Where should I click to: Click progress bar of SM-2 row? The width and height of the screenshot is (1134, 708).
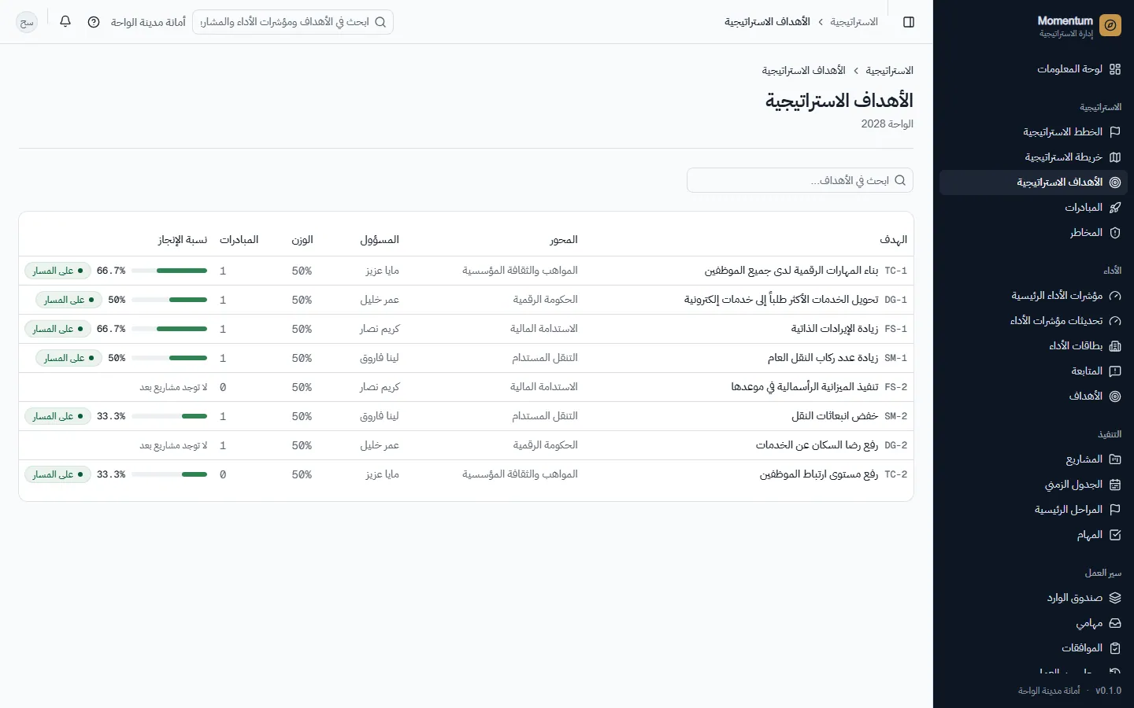pyautogui.click(x=169, y=416)
